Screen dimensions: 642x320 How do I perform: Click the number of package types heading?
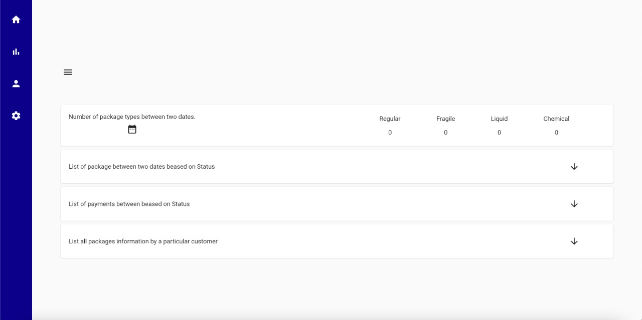point(132,117)
